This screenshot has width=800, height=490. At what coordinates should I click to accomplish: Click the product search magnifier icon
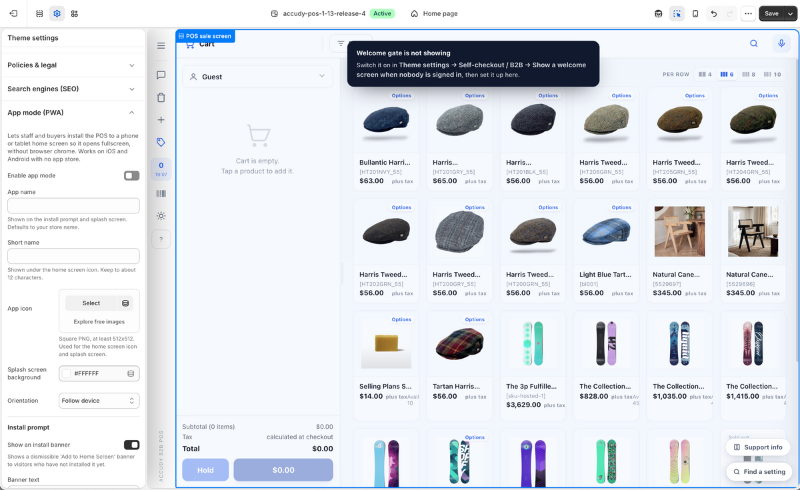[754, 43]
